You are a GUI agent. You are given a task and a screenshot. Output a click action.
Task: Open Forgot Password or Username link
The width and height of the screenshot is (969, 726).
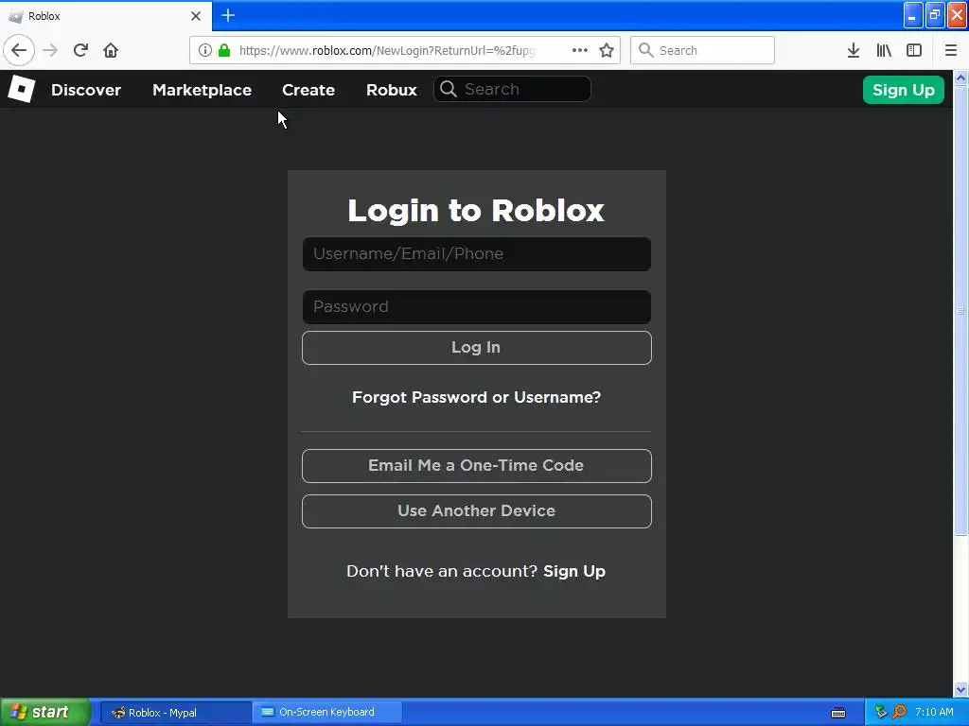pos(477,397)
